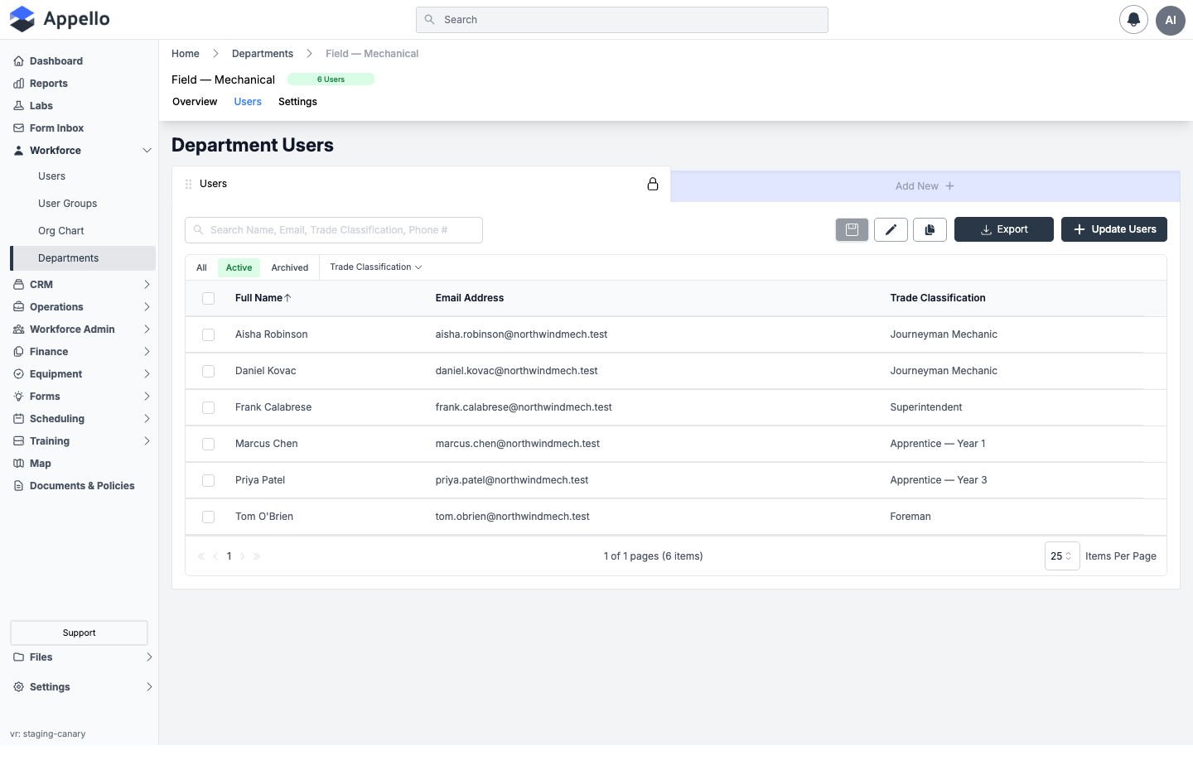Expand the CRM sidebar section
The width and height of the screenshot is (1193, 760).
point(147,285)
